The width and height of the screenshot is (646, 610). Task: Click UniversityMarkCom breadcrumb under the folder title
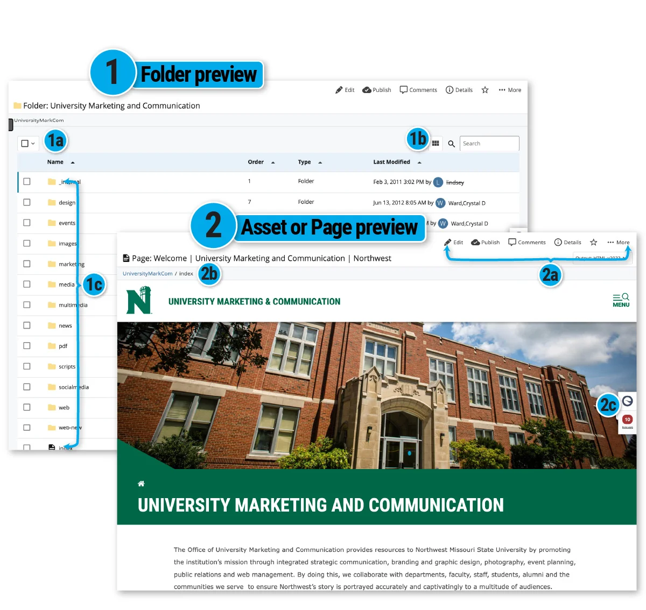point(39,120)
